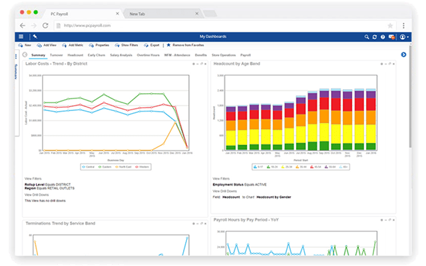426x266 pixels.
Task: Click New dashboard toolbar button
Action: pyautogui.click(x=25, y=45)
